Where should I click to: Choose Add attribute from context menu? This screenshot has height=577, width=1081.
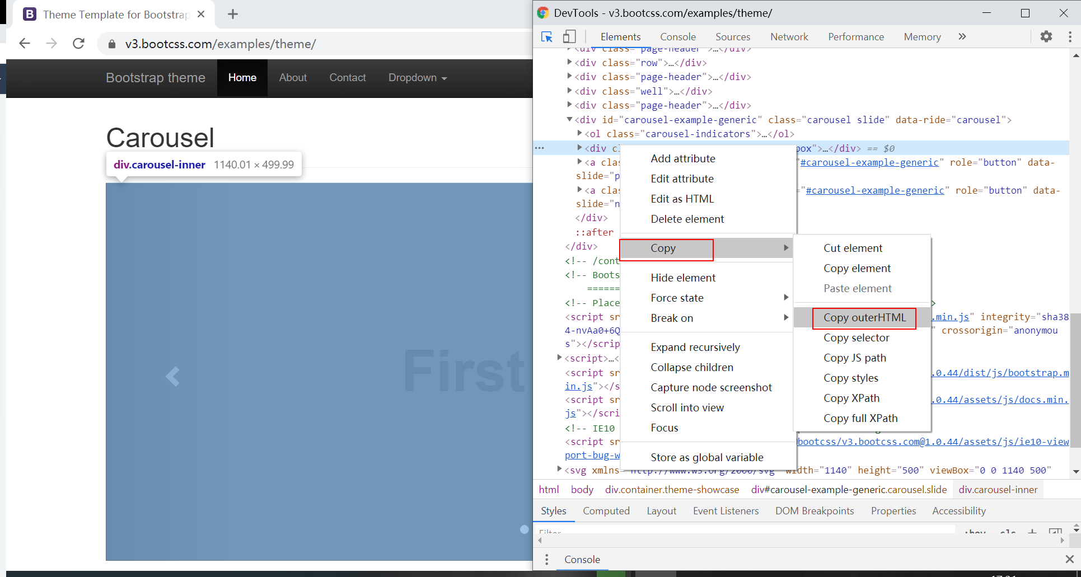point(708,158)
